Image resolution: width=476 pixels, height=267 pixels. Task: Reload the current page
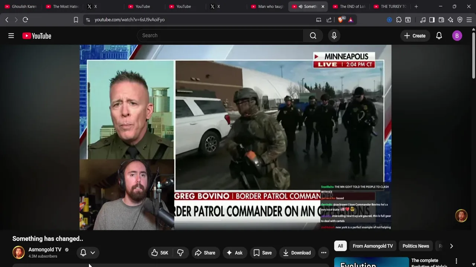pos(25,20)
